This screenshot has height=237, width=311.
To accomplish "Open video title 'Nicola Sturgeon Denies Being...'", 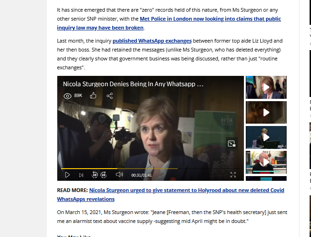I will tap(133, 84).
